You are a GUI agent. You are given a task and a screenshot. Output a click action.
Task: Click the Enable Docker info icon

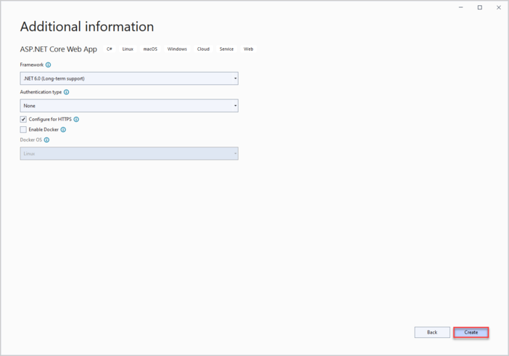[63, 130]
